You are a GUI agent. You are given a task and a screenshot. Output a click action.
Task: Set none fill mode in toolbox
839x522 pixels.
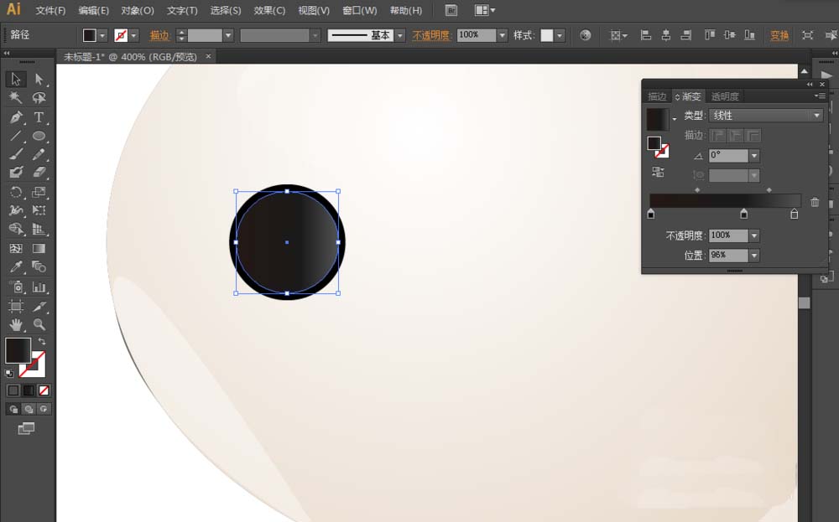(x=44, y=390)
